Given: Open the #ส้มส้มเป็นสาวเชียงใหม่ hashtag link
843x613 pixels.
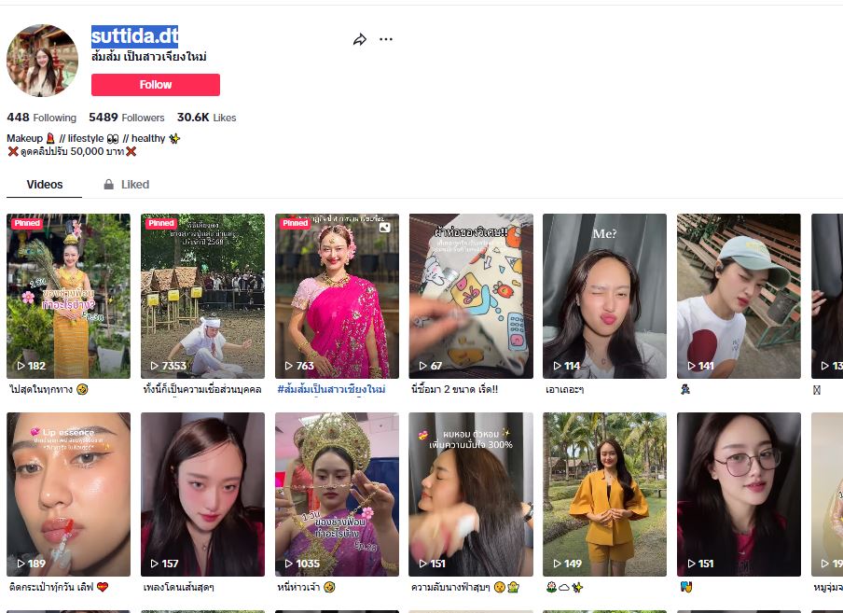Looking at the screenshot, I should pyautogui.click(x=331, y=389).
